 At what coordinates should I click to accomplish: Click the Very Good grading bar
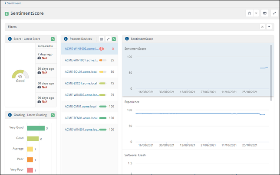36,128
